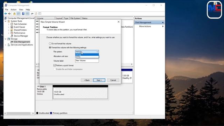Toggle the Show/Hide Action Pane icon
Image resolution: width=224 pixels, height=126 pixels.
click(27, 14)
